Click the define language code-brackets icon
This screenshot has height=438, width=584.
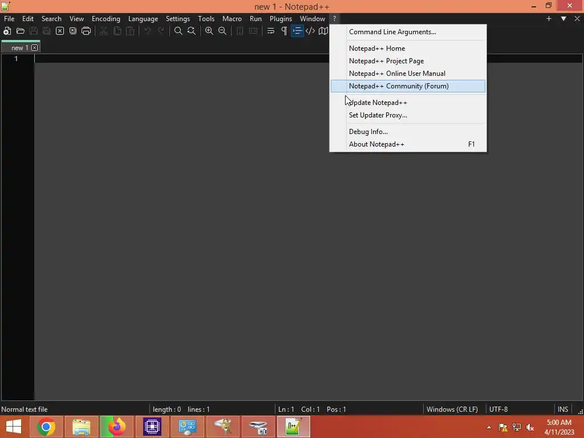310,31
